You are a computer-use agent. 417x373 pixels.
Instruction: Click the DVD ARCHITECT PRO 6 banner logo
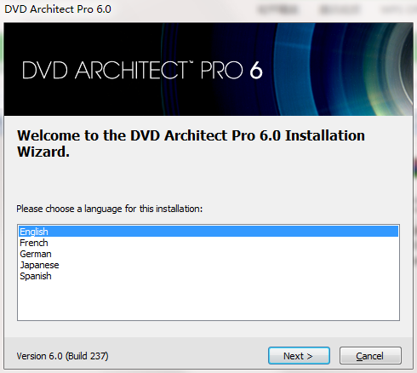pyautogui.click(x=142, y=70)
